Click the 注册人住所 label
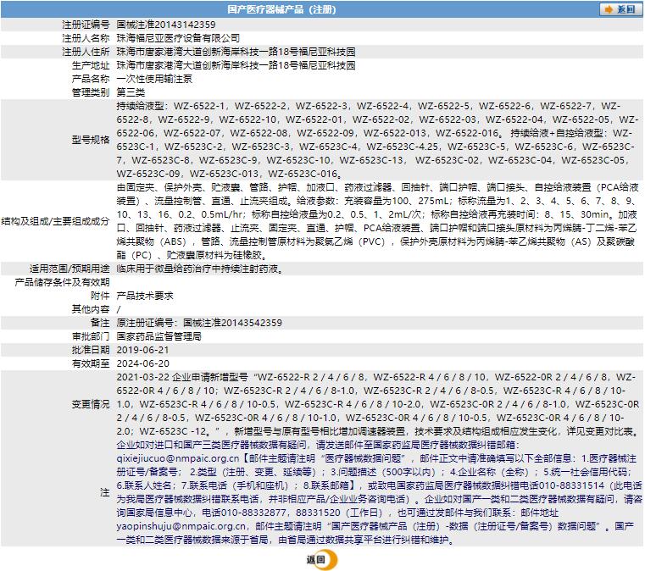 coord(86,52)
